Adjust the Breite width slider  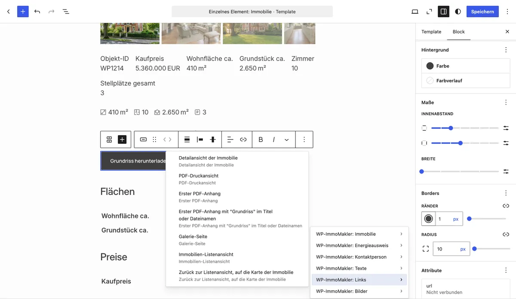[x=460, y=172]
